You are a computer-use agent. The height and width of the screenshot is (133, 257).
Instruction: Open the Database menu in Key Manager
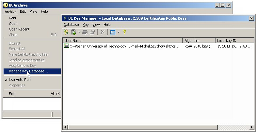tap(71, 25)
